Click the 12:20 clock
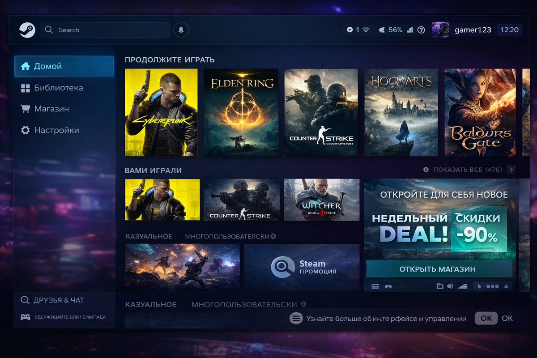The width and height of the screenshot is (537, 358). pos(510,30)
